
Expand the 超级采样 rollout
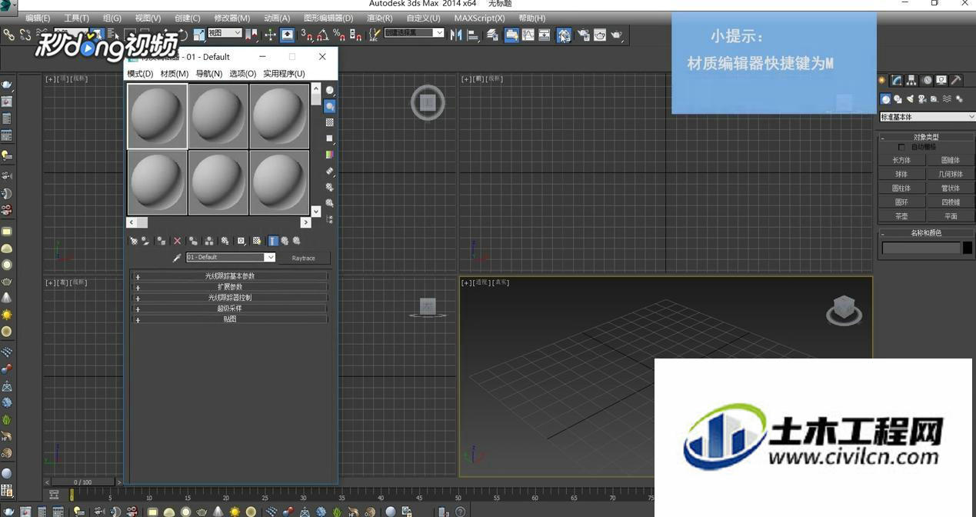229,309
